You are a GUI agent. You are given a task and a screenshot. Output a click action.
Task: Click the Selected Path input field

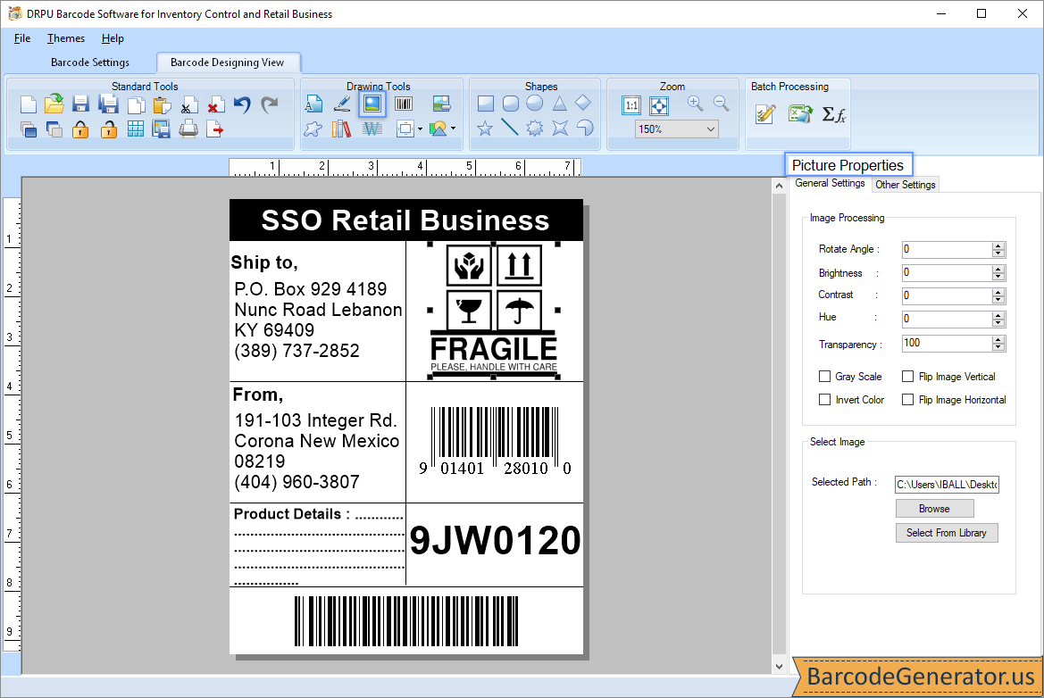click(946, 485)
